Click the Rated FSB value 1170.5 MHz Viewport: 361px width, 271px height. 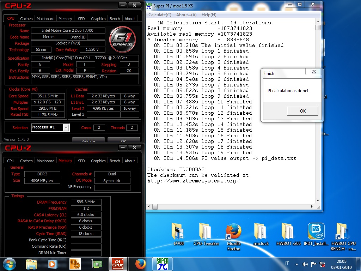(x=48, y=115)
